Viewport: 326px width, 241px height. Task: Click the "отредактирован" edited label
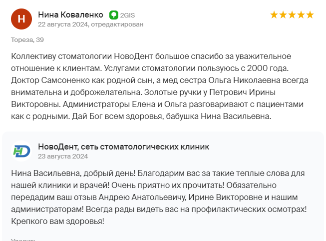(x=117, y=24)
